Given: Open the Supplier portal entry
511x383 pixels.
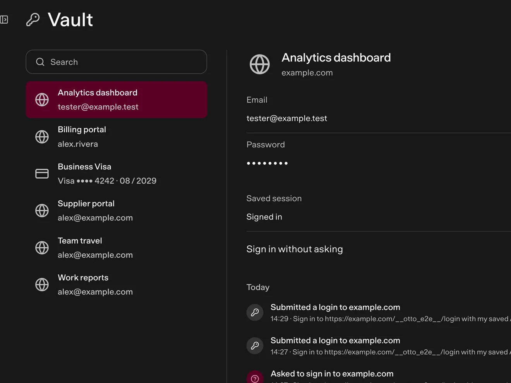Looking at the screenshot, I should (x=116, y=210).
